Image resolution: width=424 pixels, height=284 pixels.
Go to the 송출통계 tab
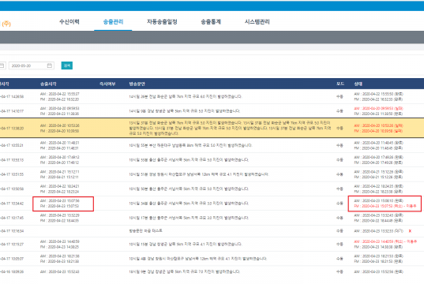click(x=211, y=22)
